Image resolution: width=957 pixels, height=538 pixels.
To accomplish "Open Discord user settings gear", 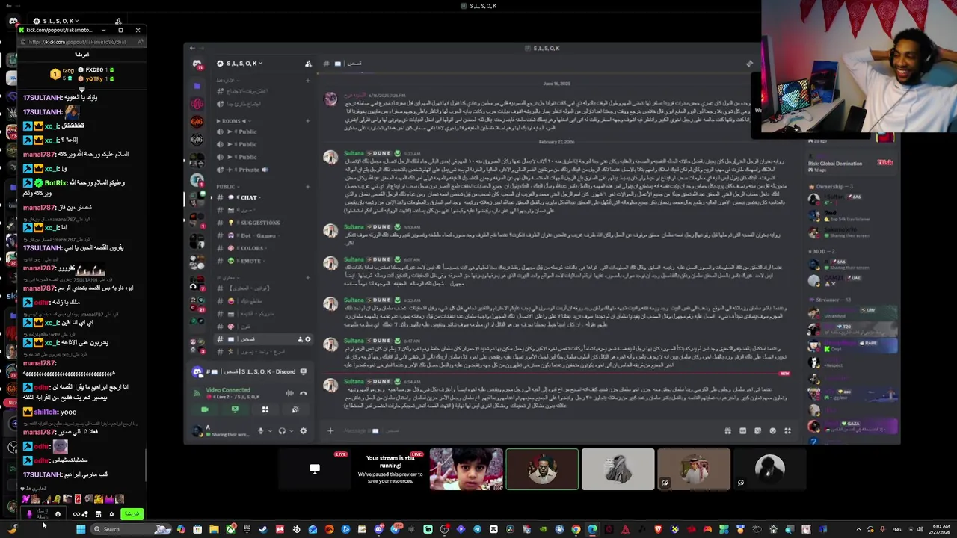I will tap(303, 431).
